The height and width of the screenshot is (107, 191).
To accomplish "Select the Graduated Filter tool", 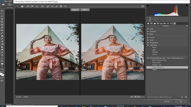I will pyautogui.click(x=61, y=6).
